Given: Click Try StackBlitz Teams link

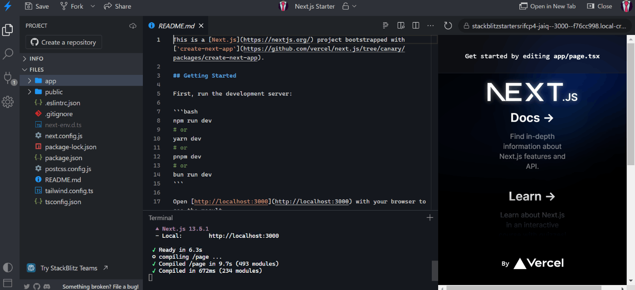Looking at the screenshot, I should click(x=68, y=268).
